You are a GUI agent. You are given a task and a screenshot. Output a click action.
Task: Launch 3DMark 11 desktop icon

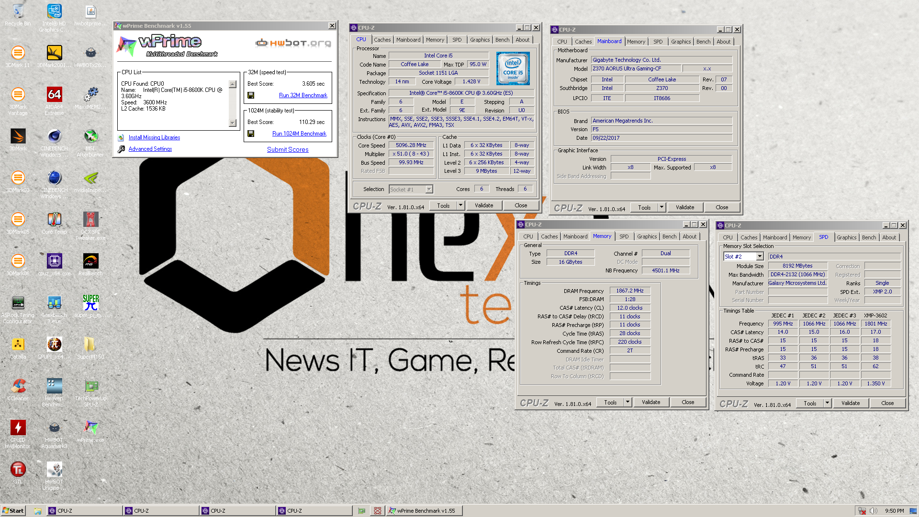point(18,56)
